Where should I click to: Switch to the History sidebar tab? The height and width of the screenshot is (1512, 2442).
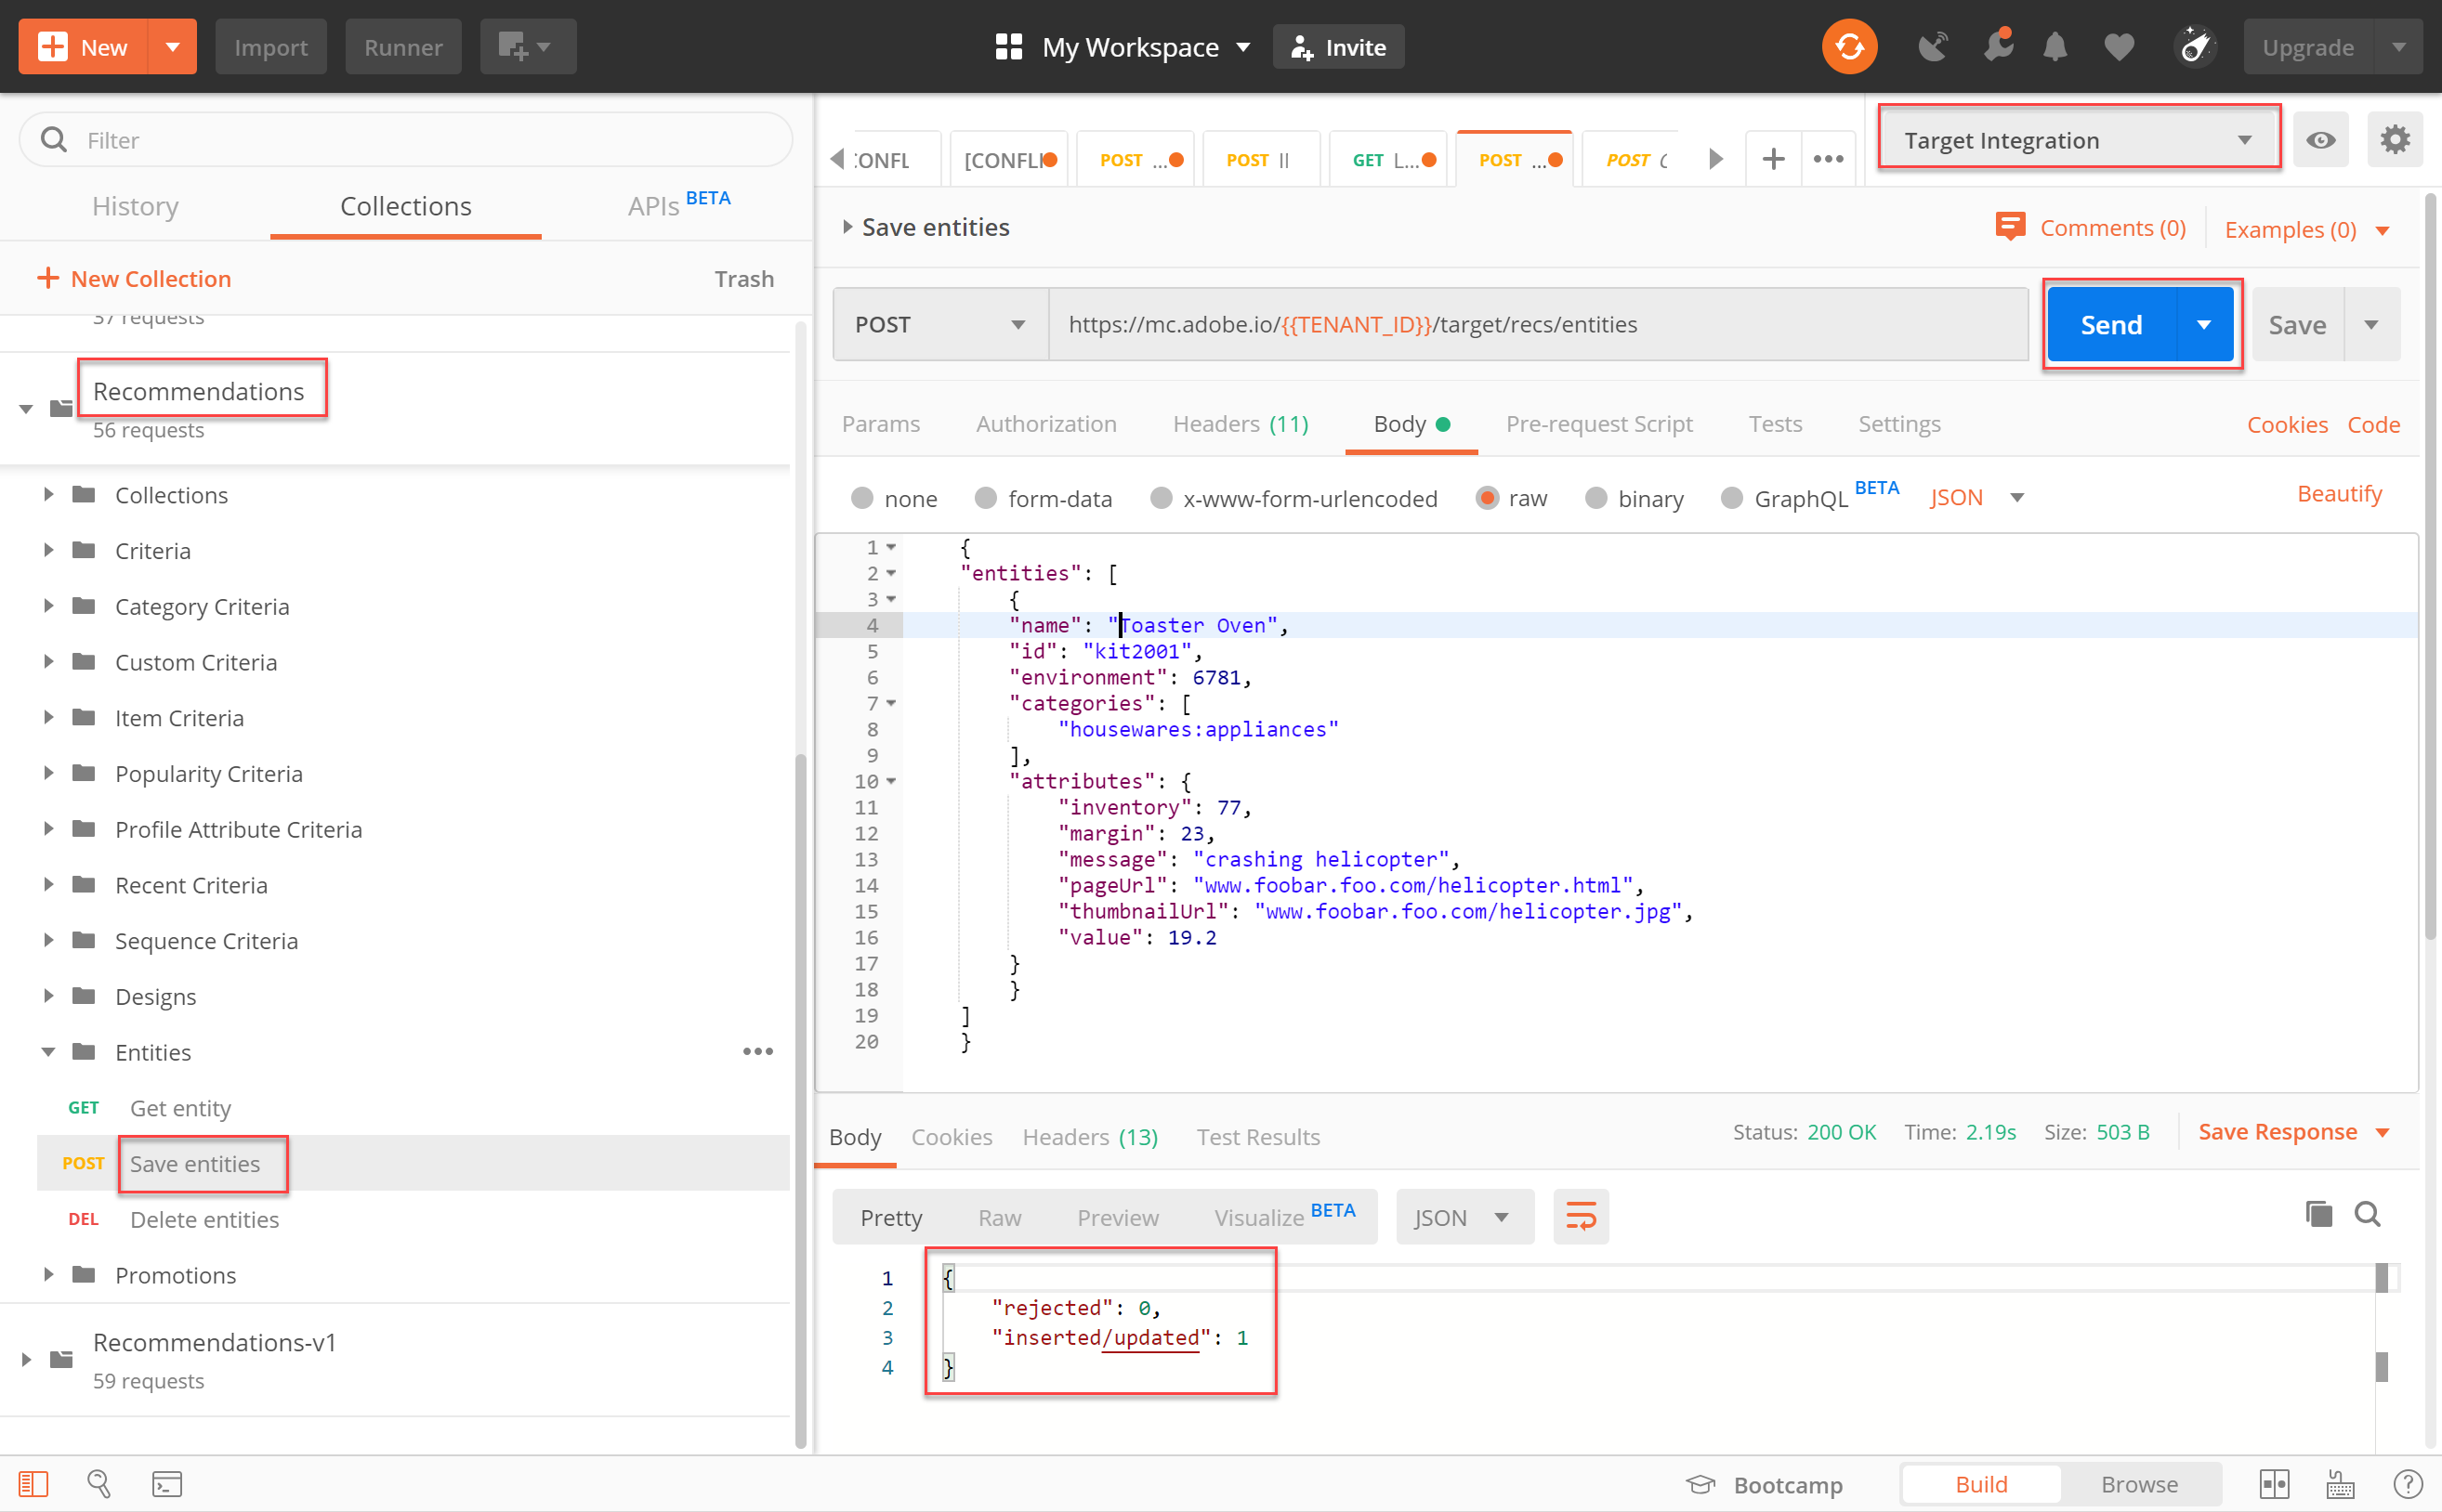135,206
